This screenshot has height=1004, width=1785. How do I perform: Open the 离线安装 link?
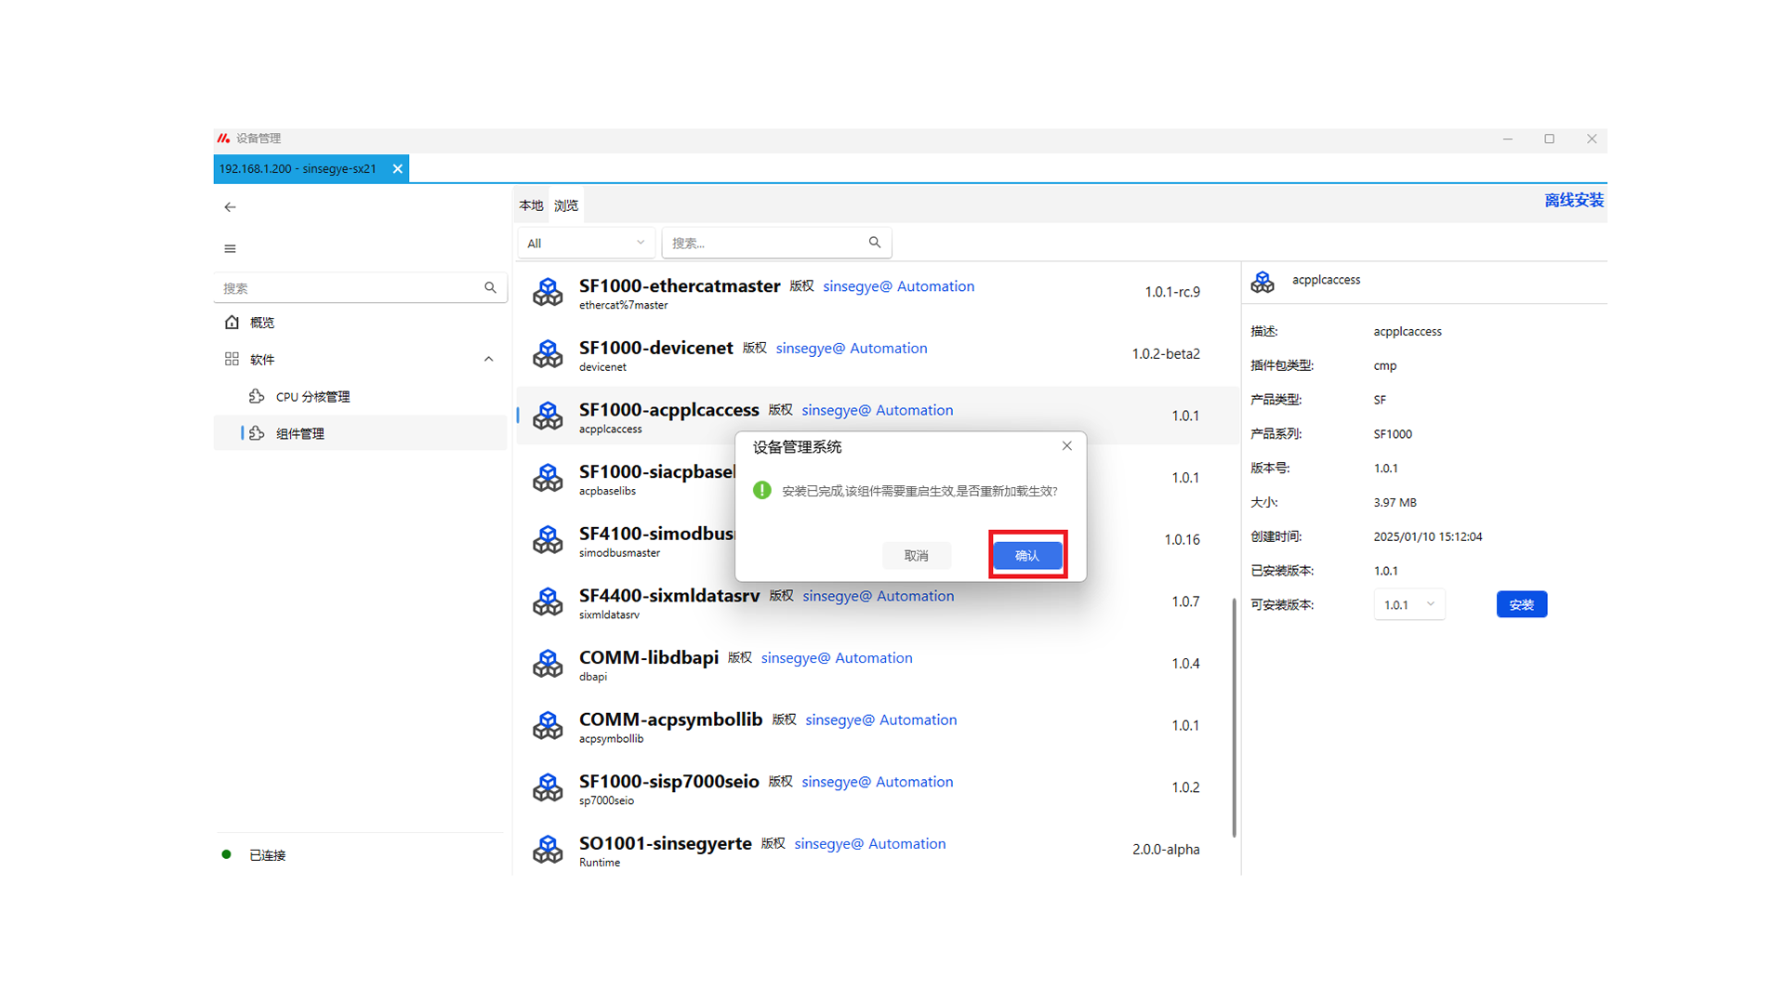(1573, 200)
